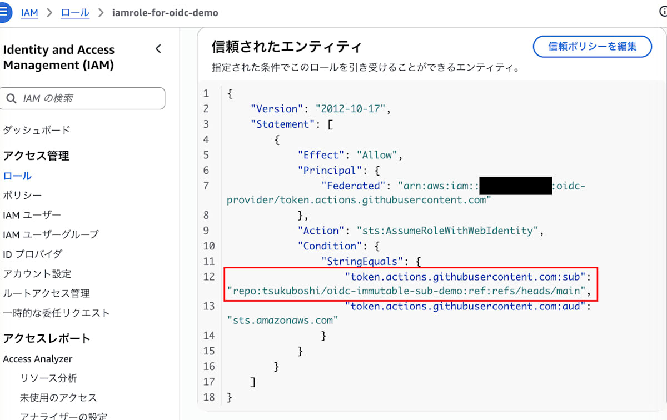Screen dimensions: 667x420
Task: Click 信頼ポリシーを編集 button
Action: pos(592,47)
